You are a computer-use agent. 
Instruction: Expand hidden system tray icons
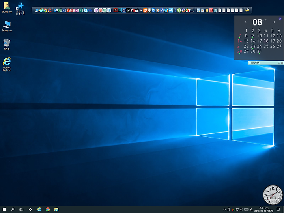(224, 209)
